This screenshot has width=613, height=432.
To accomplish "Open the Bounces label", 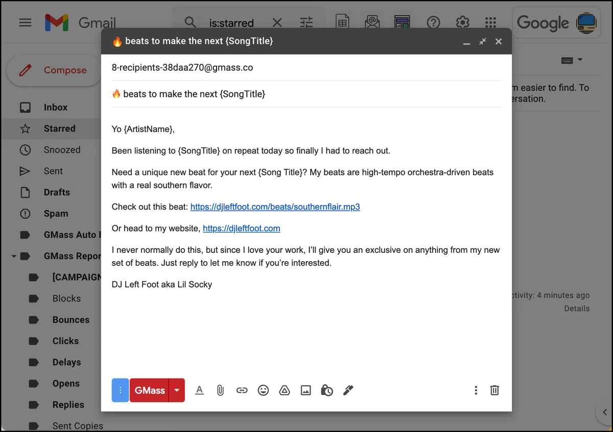I will click(70, 320).
